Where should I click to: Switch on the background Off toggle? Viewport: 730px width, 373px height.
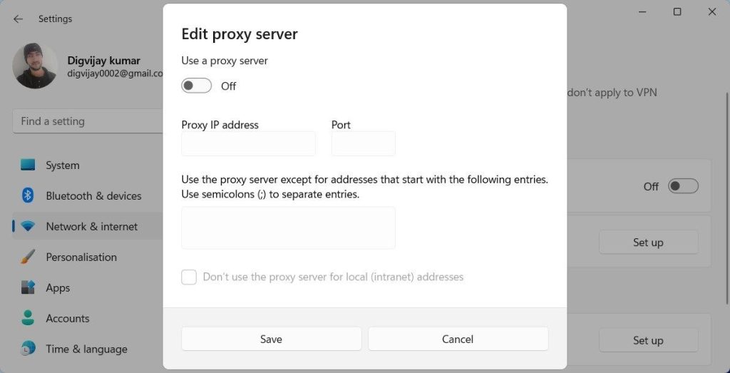click(x=683, y=186)
